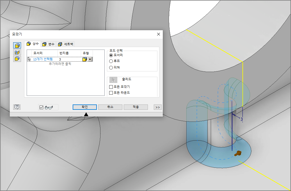
Task: Click 추가하려면 클릭 to add edge set
Action: pos(60,64)
